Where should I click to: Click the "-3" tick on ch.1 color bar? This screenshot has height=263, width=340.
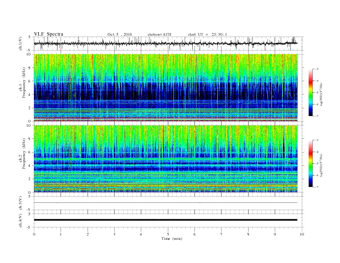(x=316, y=69)
